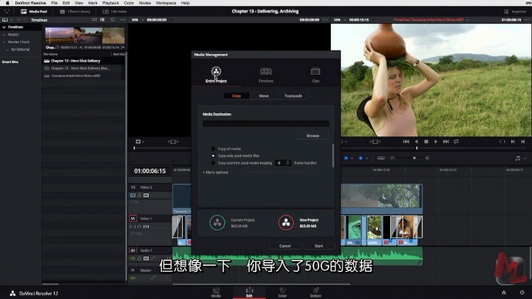532x299 pixels.
Task: Open the Inspector panel
Action: (x=515, y=12)
